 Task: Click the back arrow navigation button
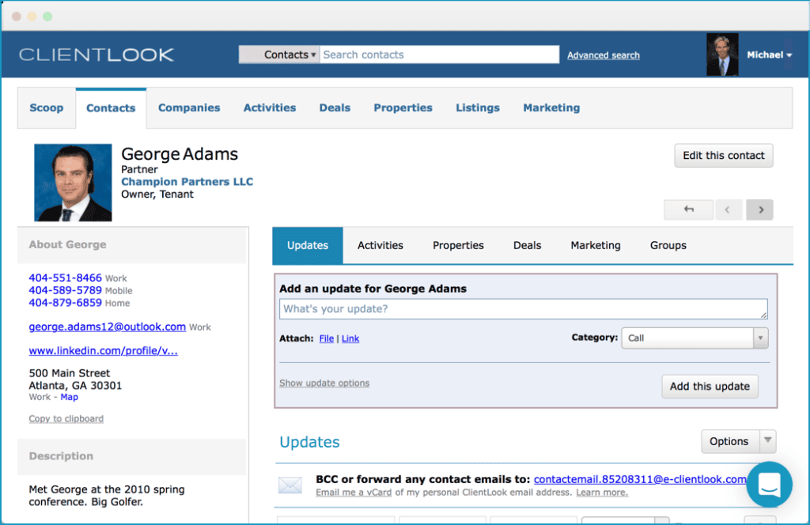(x=689, y=210)
